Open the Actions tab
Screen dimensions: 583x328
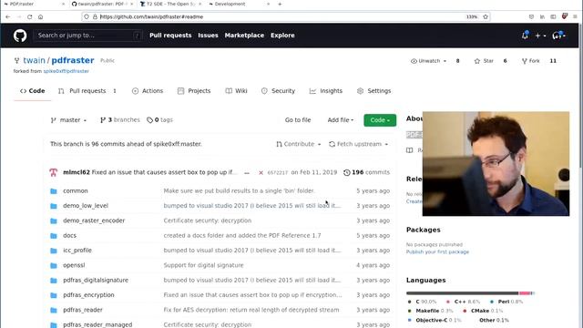148,91
